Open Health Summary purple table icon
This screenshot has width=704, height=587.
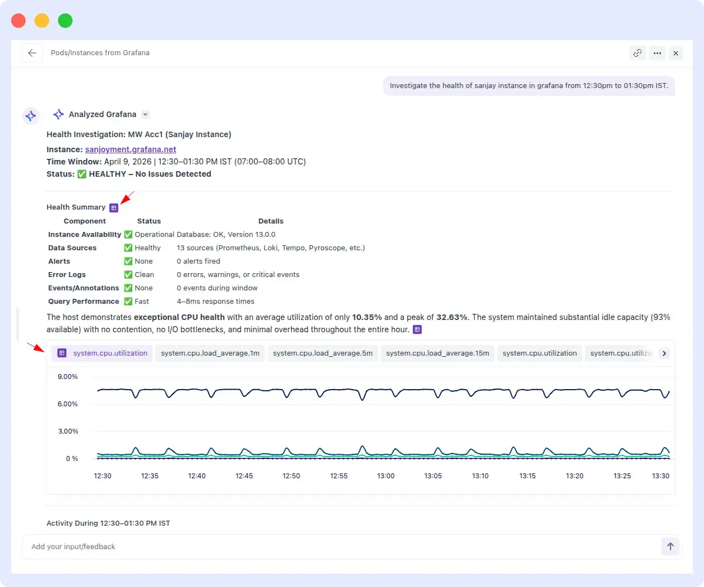point(114,208)
